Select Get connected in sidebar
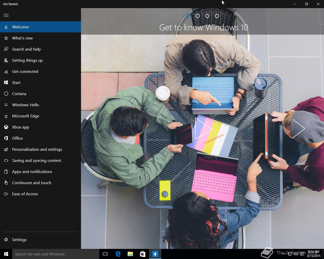The image size is (324, 259). [40, 72]
